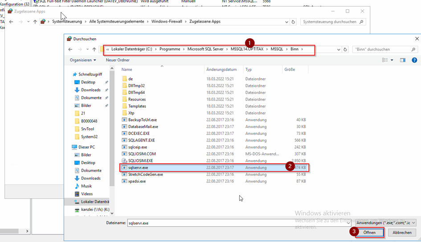This screenshot has height=242, width=421.
Task: Select the Videos folder in sidebar
Action: click(87, 194)
